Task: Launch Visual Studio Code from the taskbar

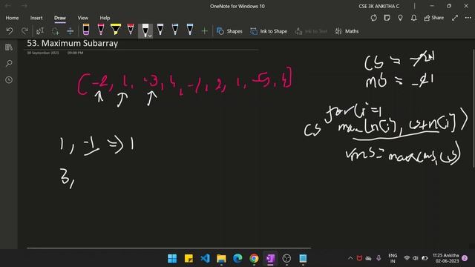Action: click(x=205, y=259)
